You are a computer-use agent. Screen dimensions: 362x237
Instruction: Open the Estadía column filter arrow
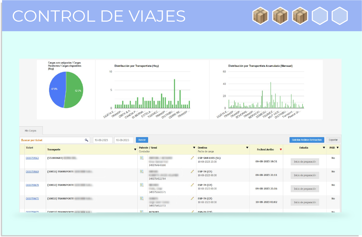[324, 147]
